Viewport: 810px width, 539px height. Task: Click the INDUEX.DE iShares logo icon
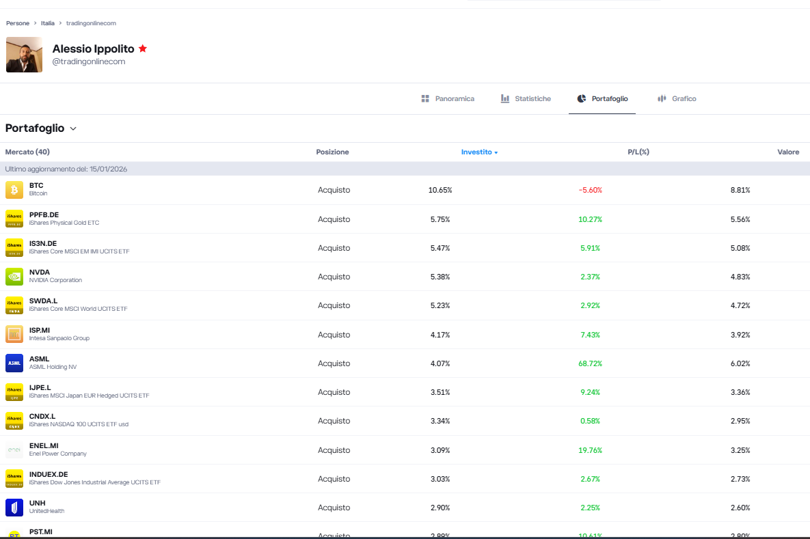14,479
